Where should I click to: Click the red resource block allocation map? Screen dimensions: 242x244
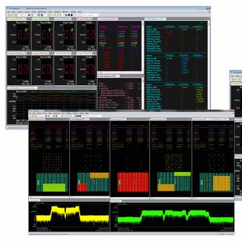[x=133, y=182]
